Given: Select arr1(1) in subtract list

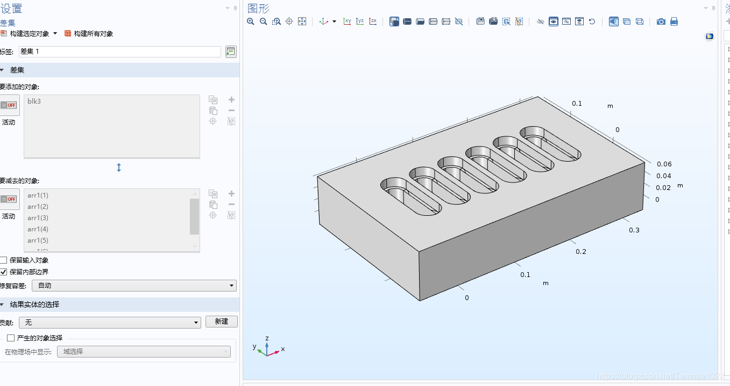Looking at the screenshot, I should coord(38,195).
